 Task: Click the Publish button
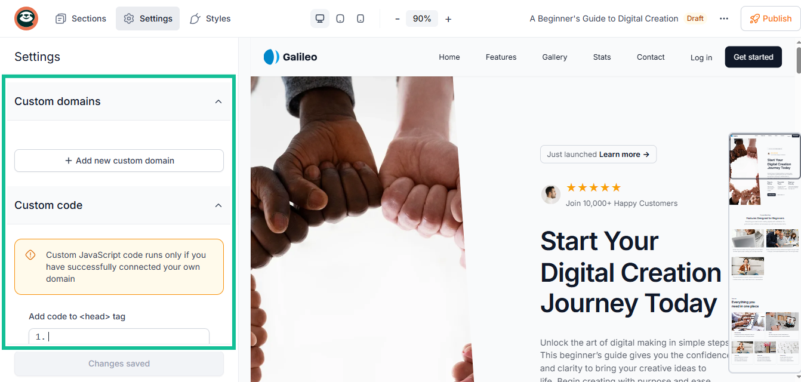[770, 19]
